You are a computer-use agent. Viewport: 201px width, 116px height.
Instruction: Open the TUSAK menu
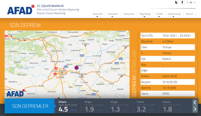coord(159,14)
